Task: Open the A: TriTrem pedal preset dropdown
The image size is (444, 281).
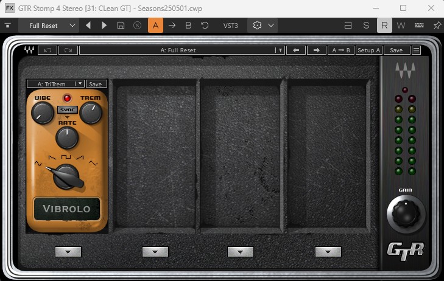Action: tap(55, 84)
